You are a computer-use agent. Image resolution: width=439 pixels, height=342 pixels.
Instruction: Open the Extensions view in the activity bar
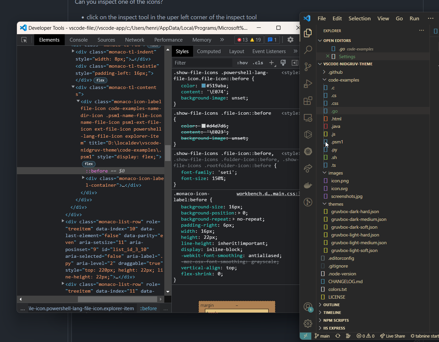click(308, 100)
